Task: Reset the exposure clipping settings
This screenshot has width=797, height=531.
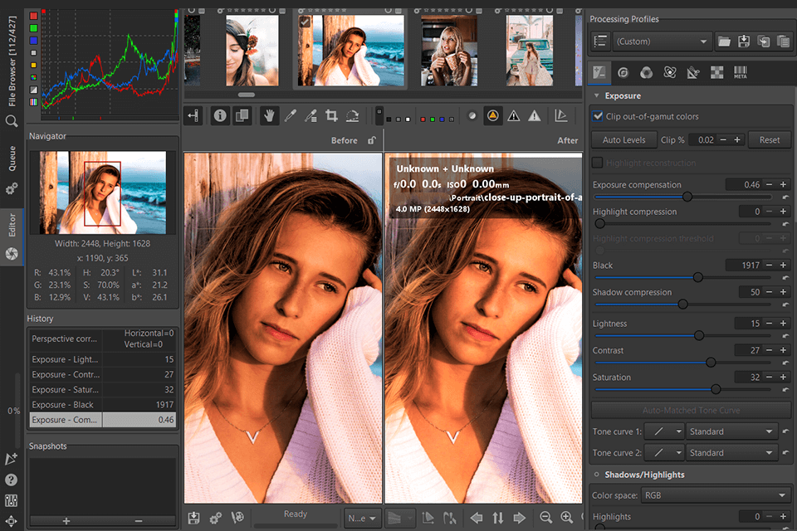Action: click(768, 139)
